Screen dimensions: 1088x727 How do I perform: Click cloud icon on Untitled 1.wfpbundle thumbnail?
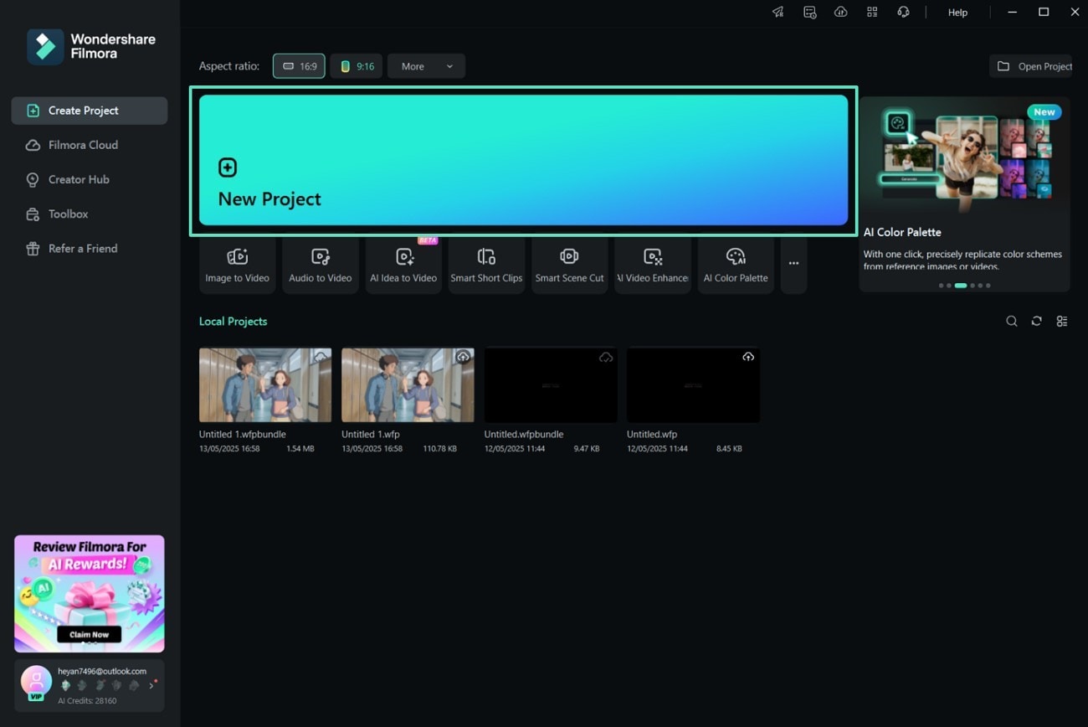click(321, 357)
